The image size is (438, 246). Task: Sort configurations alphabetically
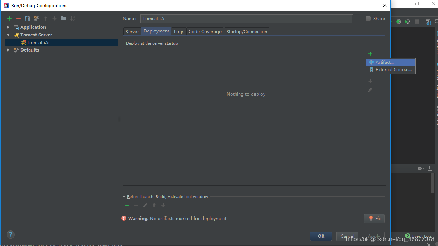[73, 18]
